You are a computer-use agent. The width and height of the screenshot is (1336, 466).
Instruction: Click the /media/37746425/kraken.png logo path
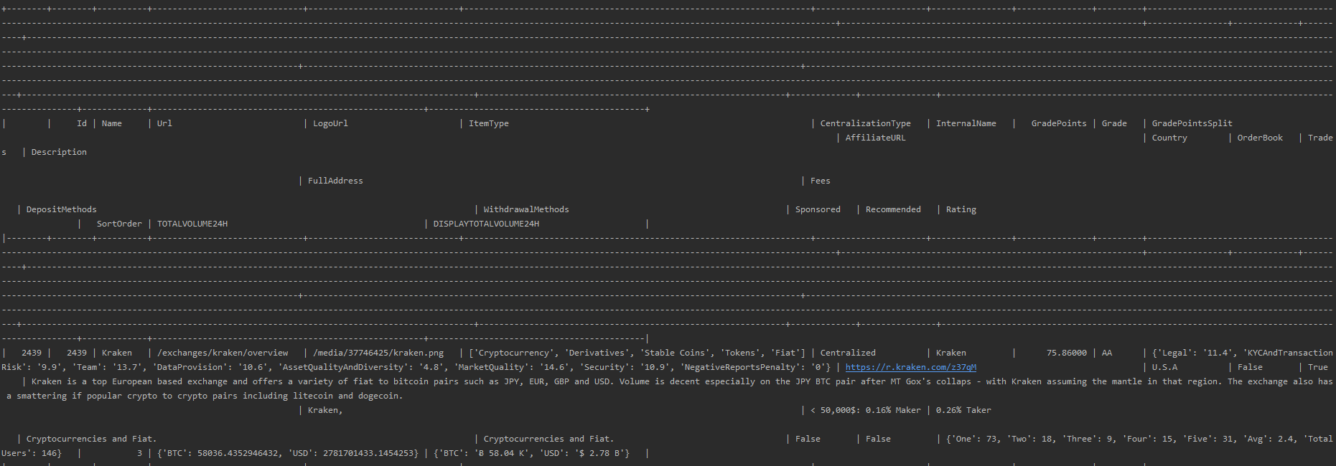378,353
